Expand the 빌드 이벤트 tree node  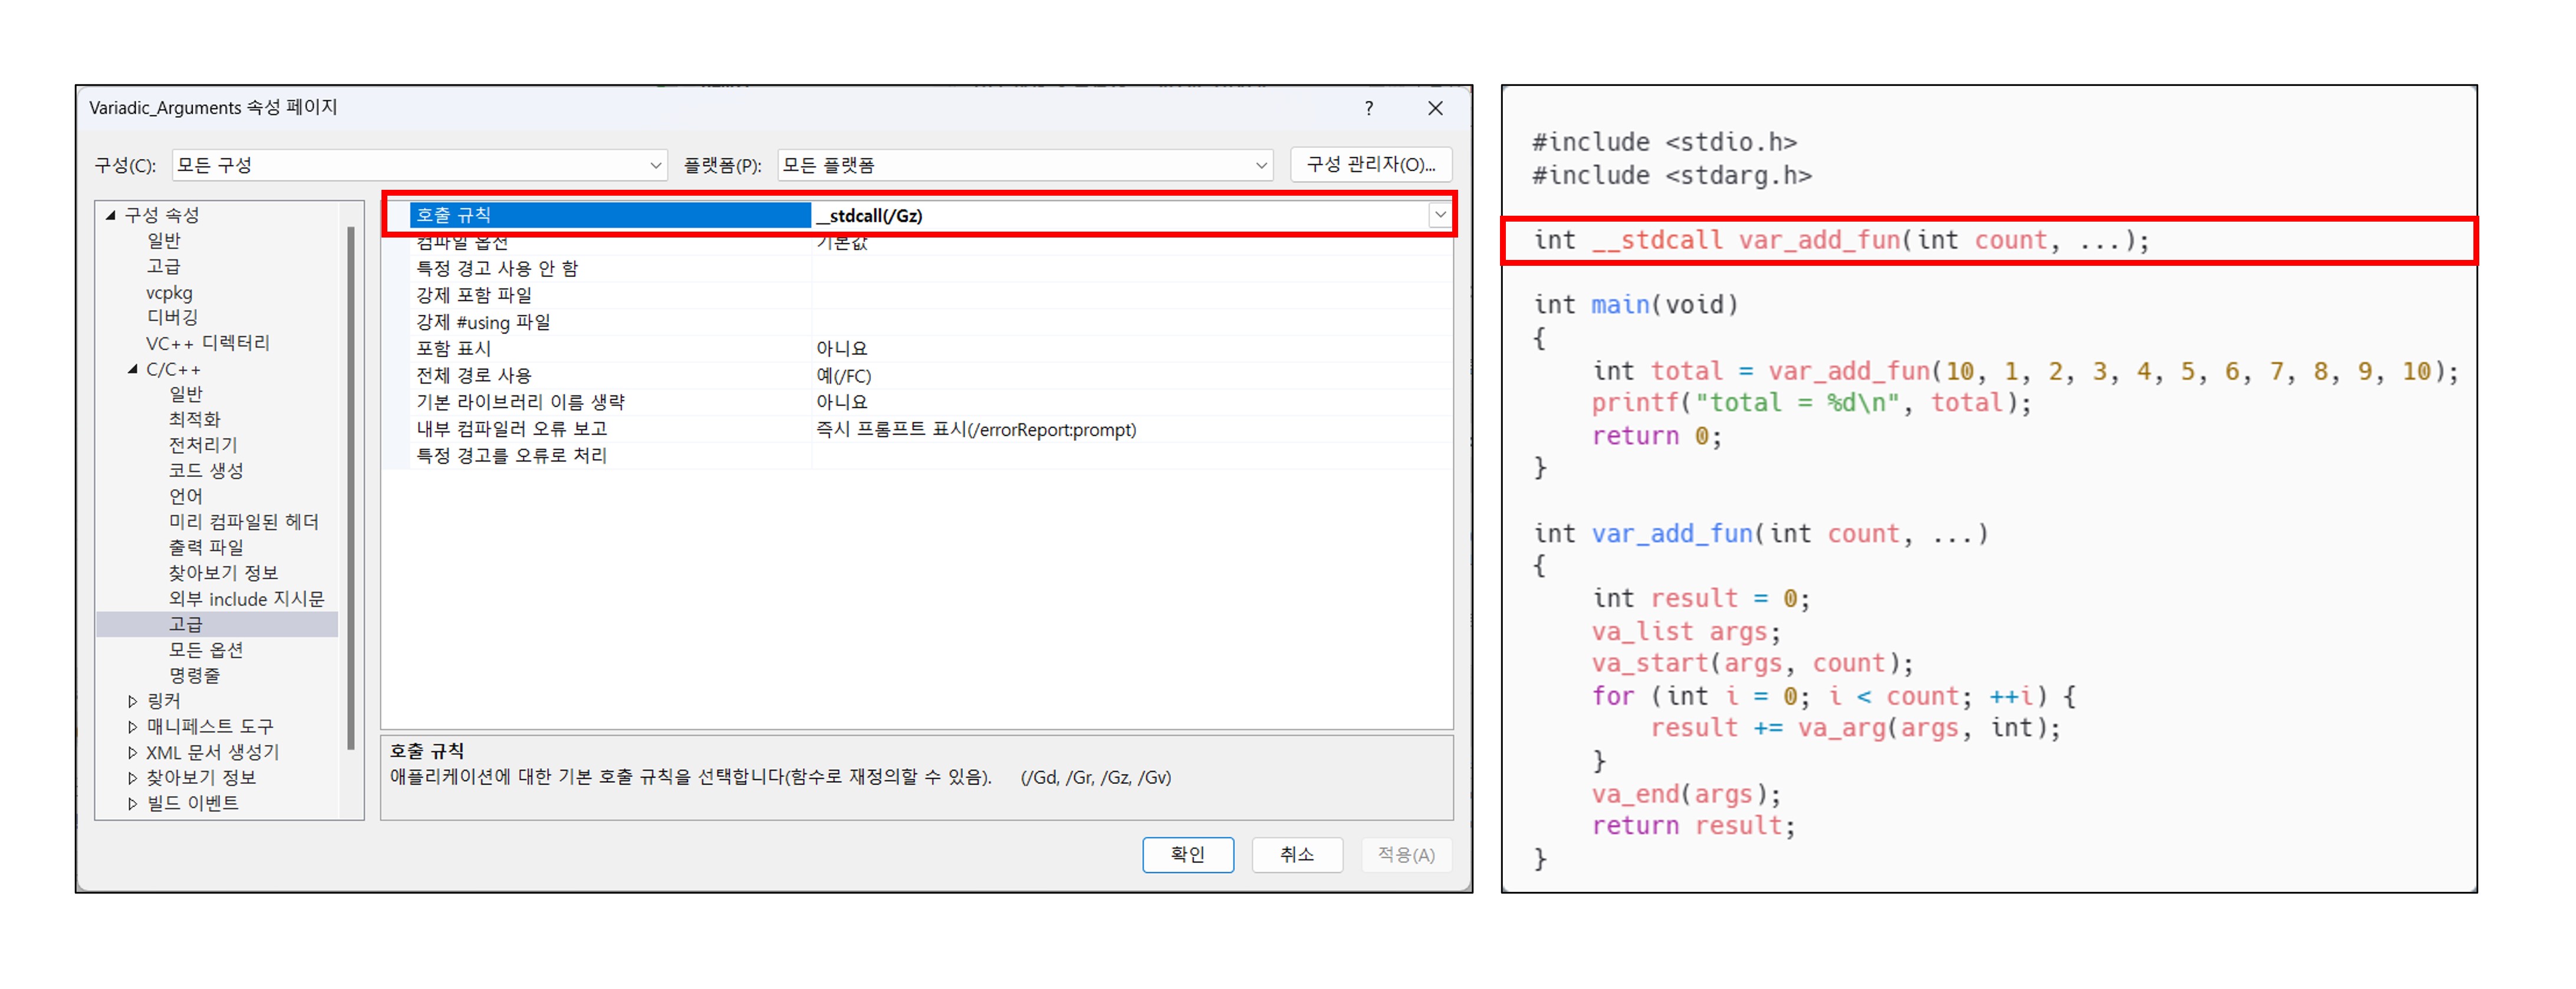pos(133,803)
